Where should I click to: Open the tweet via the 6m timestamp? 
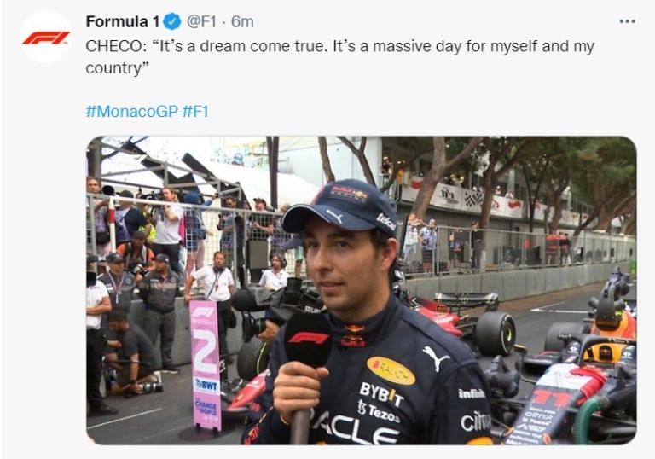[242, 21]
